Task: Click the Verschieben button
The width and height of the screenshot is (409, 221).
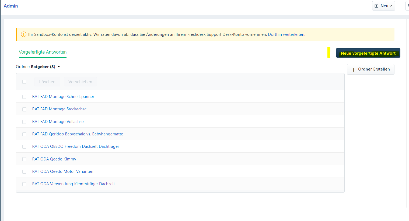Action: point(80,82)
